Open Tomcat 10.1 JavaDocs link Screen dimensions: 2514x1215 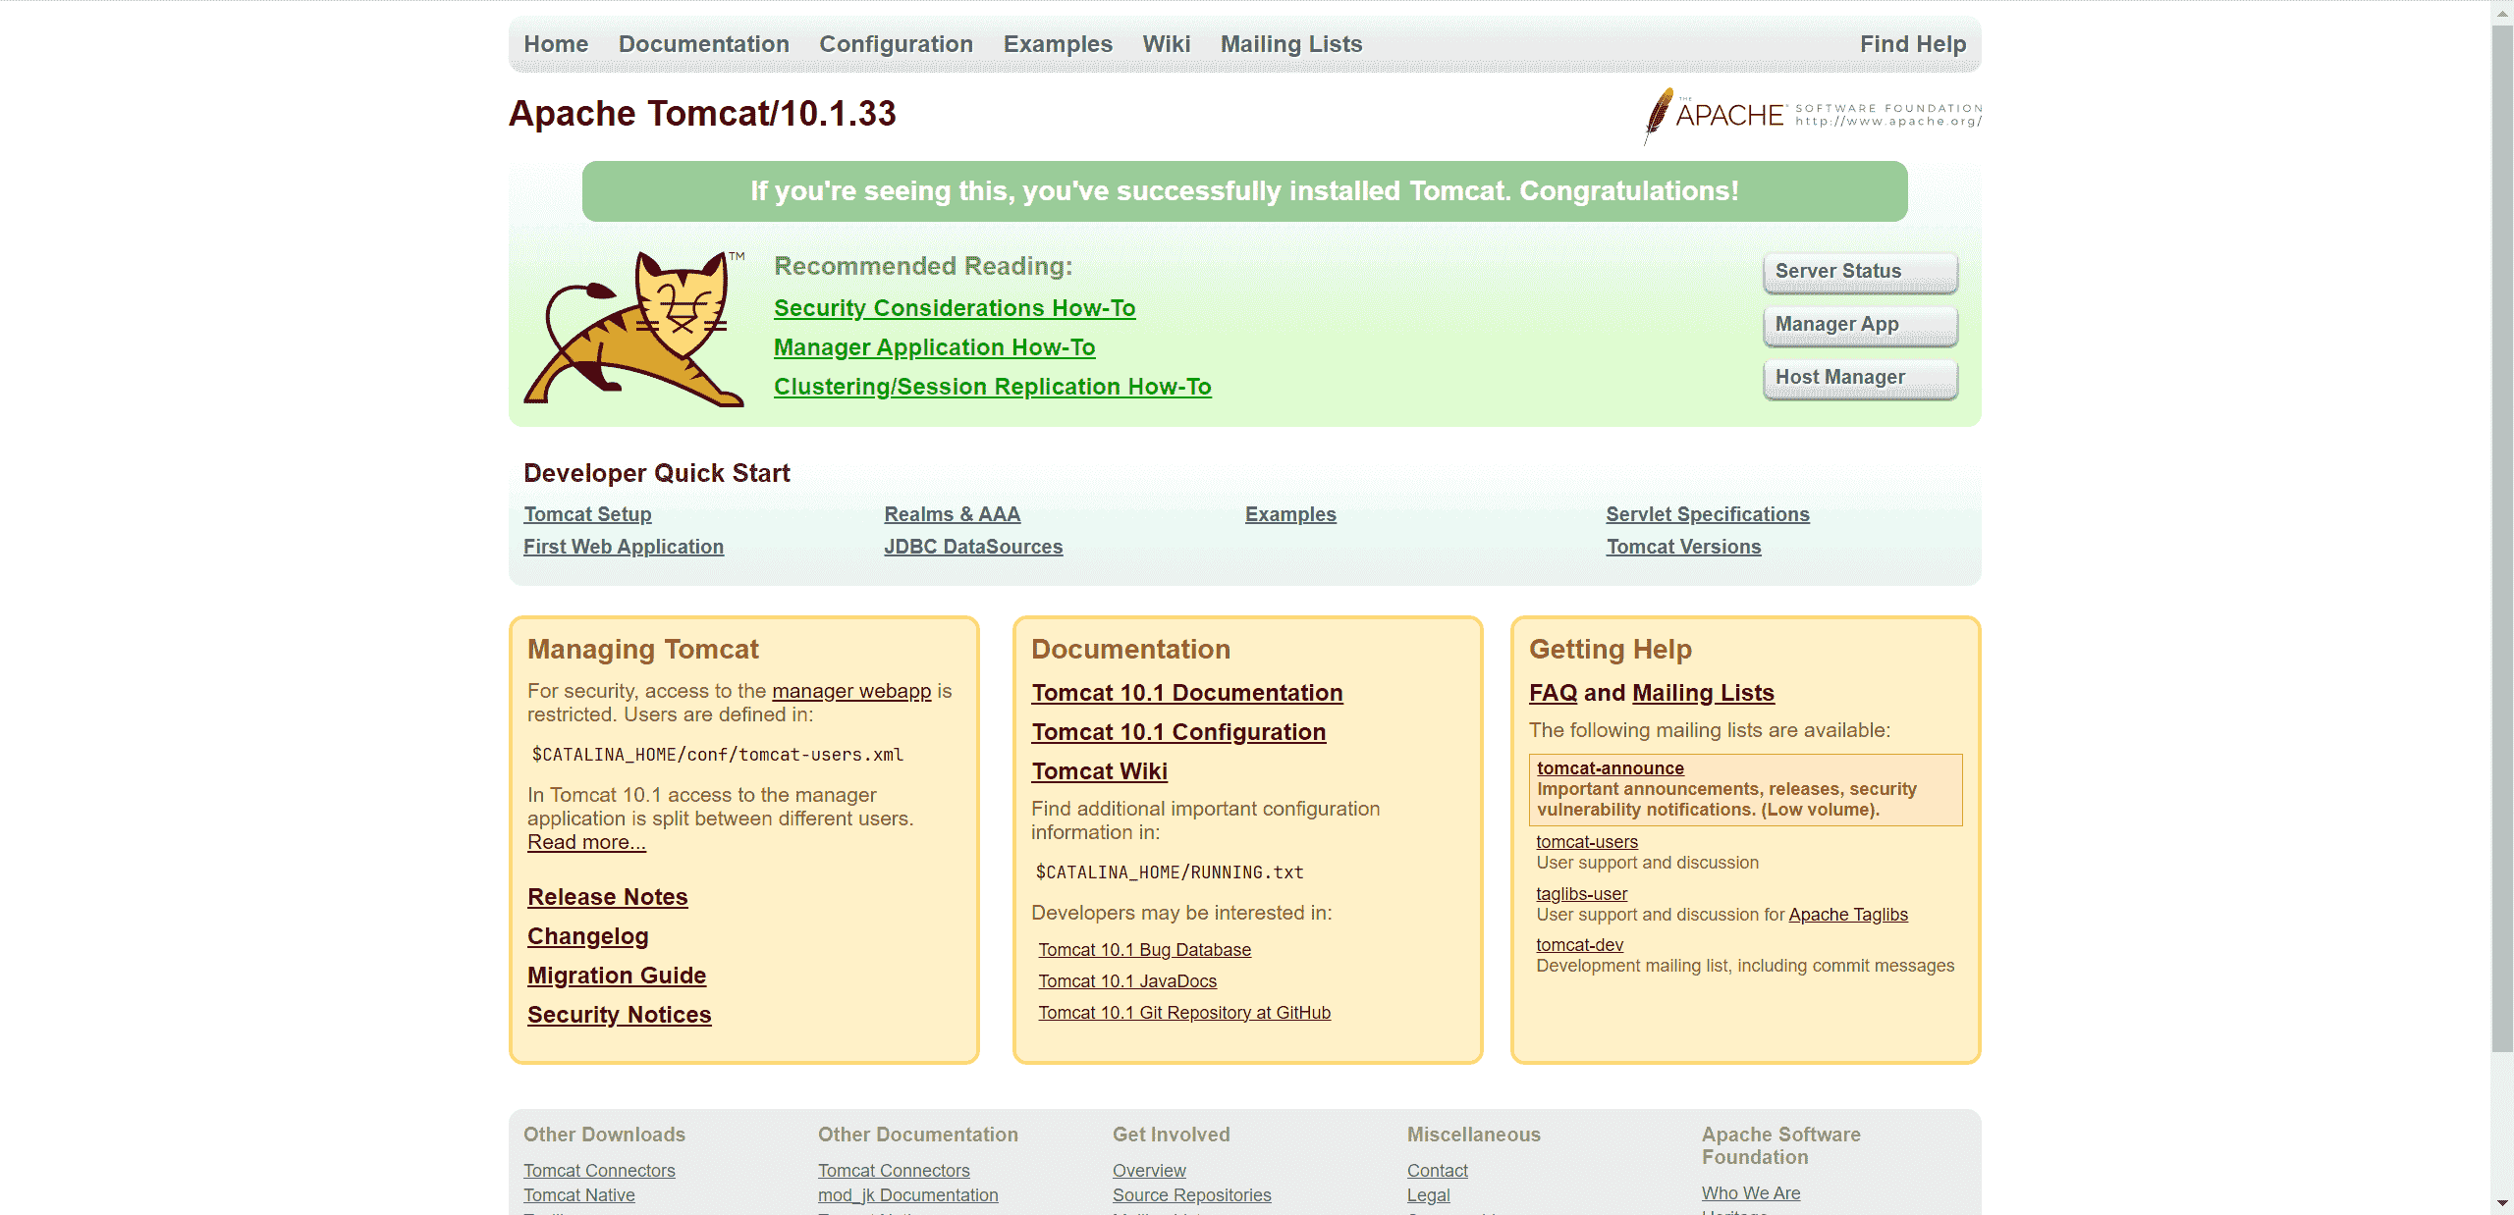[1126, 981]
